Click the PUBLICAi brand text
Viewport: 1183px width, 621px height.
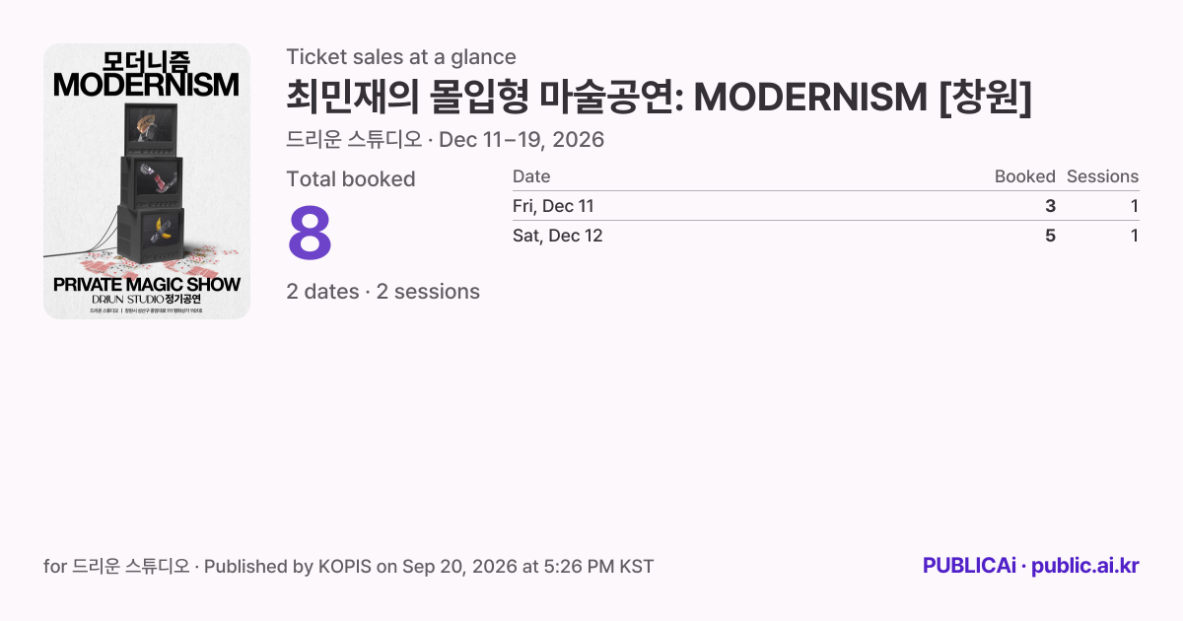(969, 566)
